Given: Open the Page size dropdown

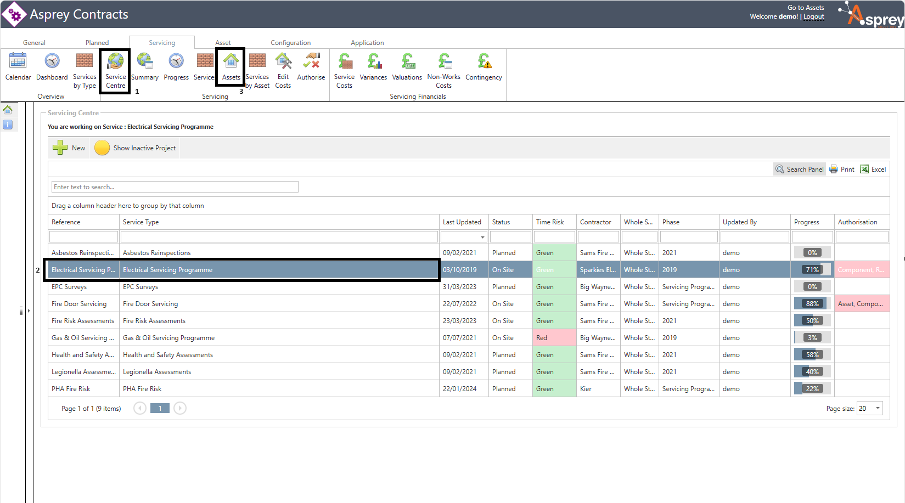Looking at the screenshot, I should [x=878, y=408].
